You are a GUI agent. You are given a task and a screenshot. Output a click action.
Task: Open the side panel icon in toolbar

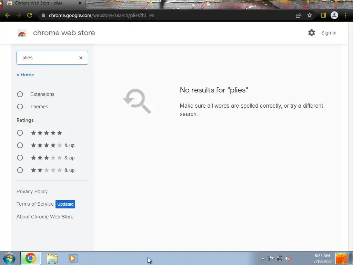pos(323,15)
